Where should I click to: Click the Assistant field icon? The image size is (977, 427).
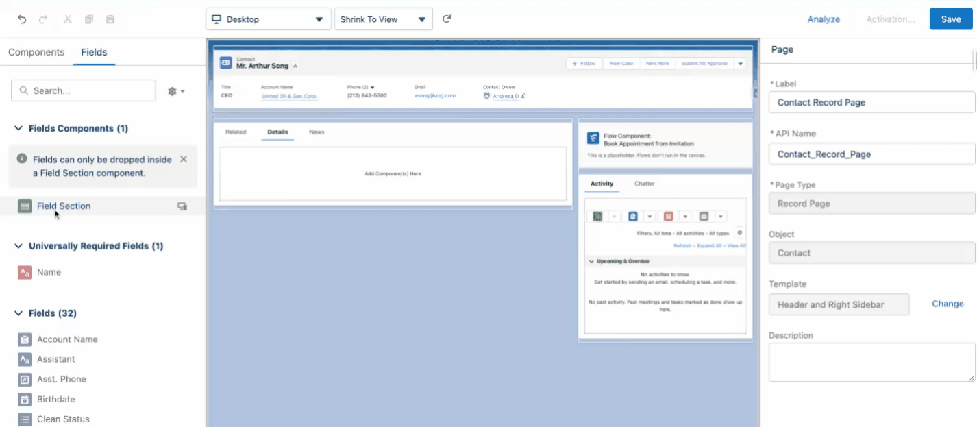25,359
